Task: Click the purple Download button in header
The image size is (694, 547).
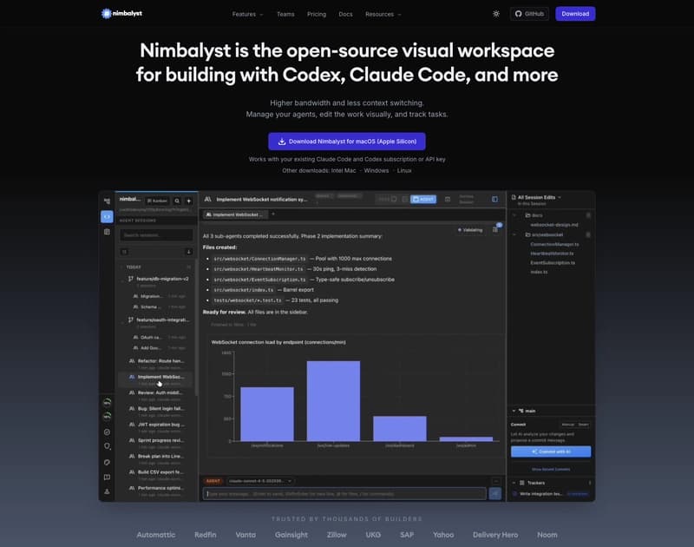Action: click(575, 14)
